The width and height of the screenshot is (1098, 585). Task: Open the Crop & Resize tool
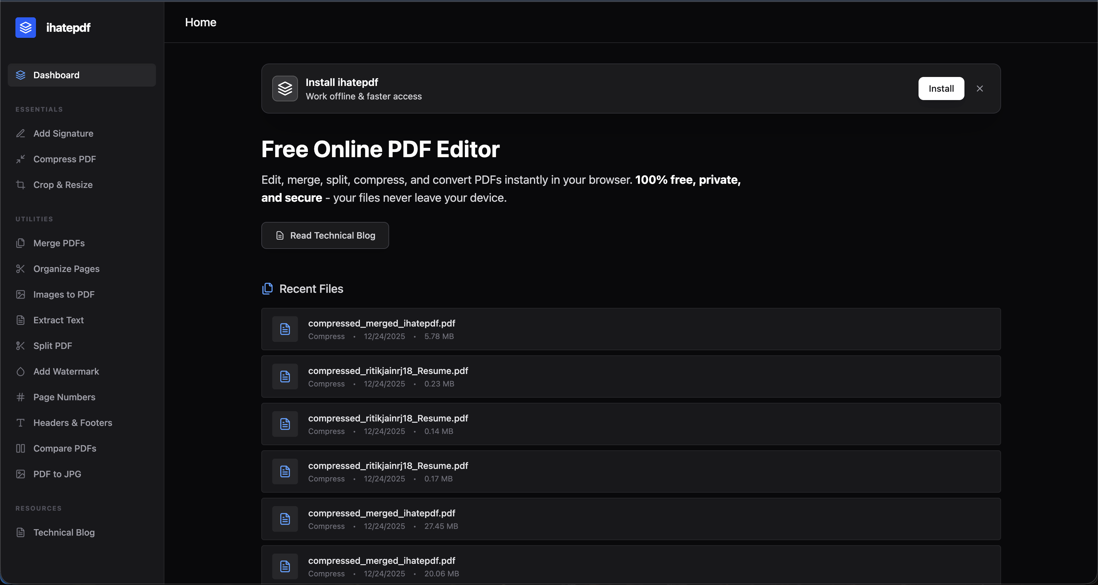[63, 185]
